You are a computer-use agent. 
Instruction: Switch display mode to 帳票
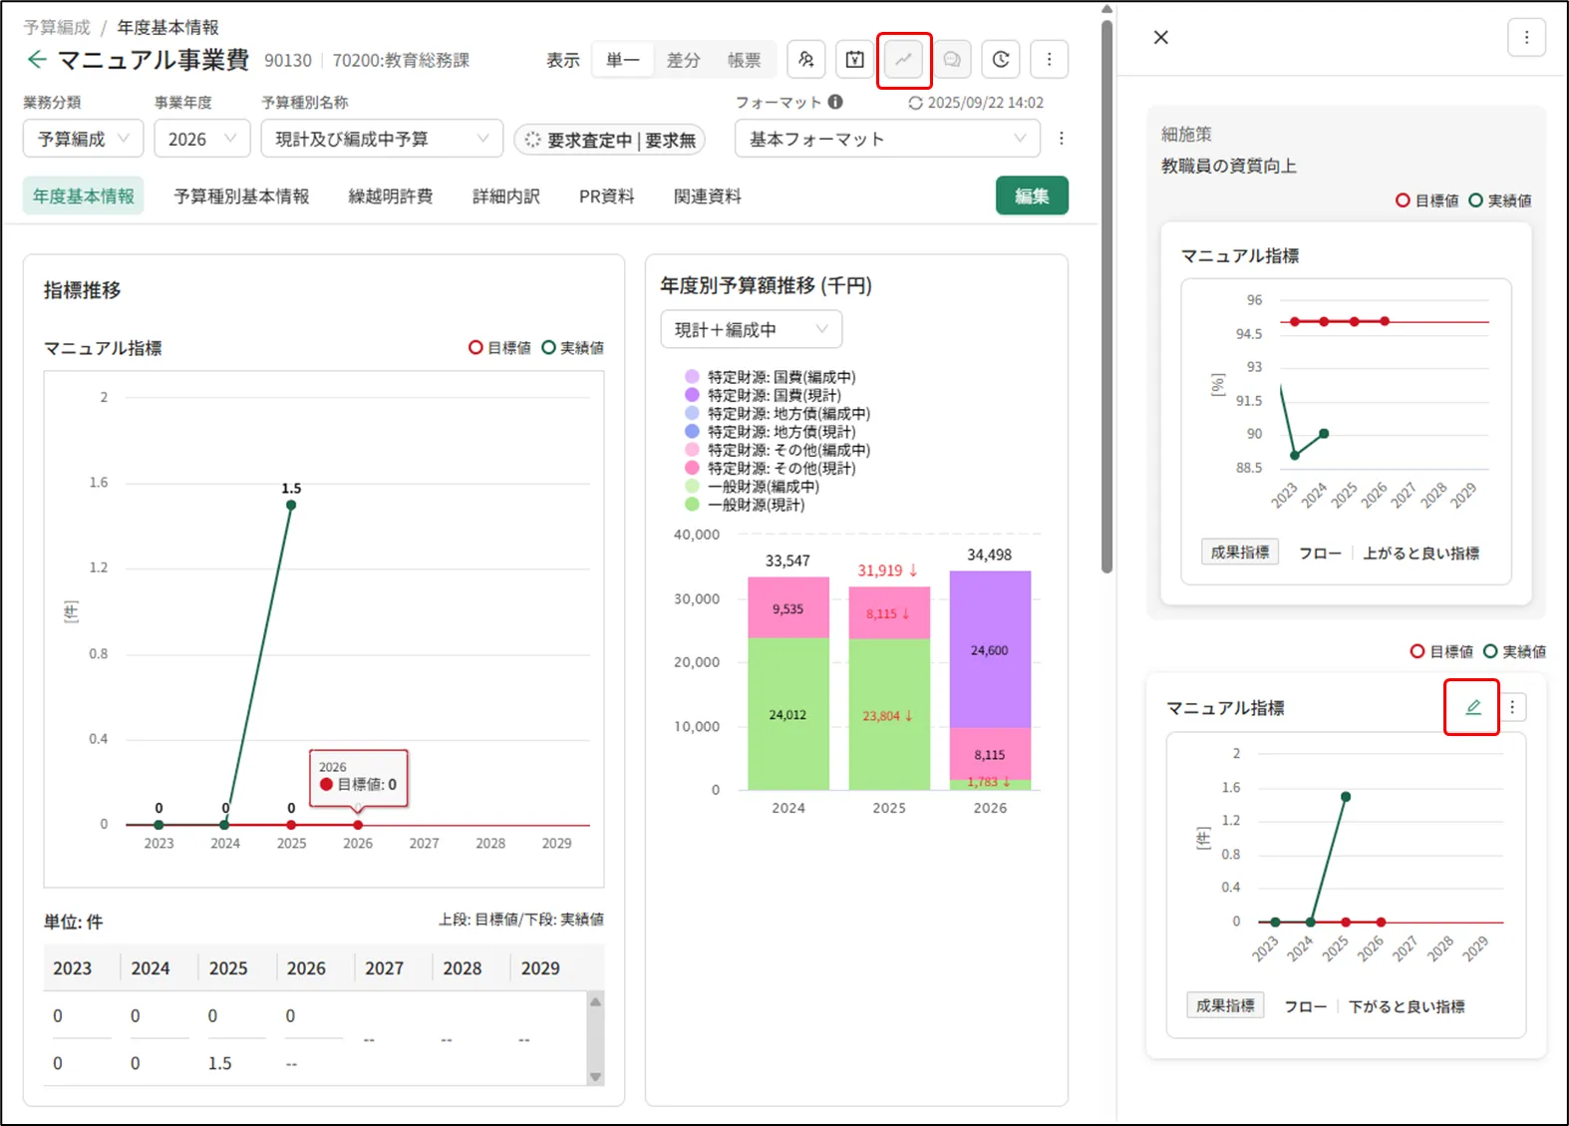click(x=744, y=60)
